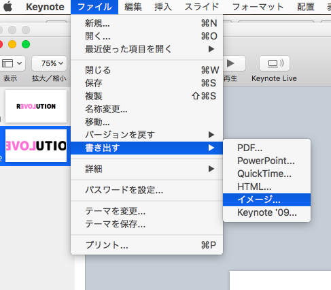Click the 再生 play button
This screenshot has width=331, height=290.
pyautogui.click(x=234, y=63)
